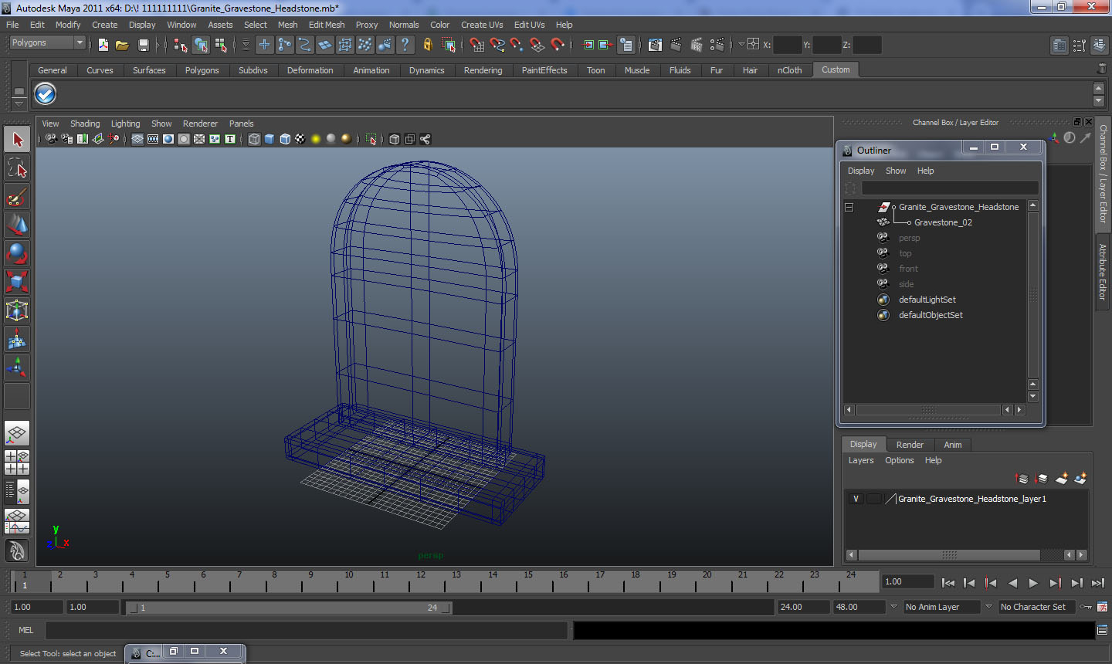
Task: Toggle wireframe shading cube in viewport toolbar
Action: 254,139
